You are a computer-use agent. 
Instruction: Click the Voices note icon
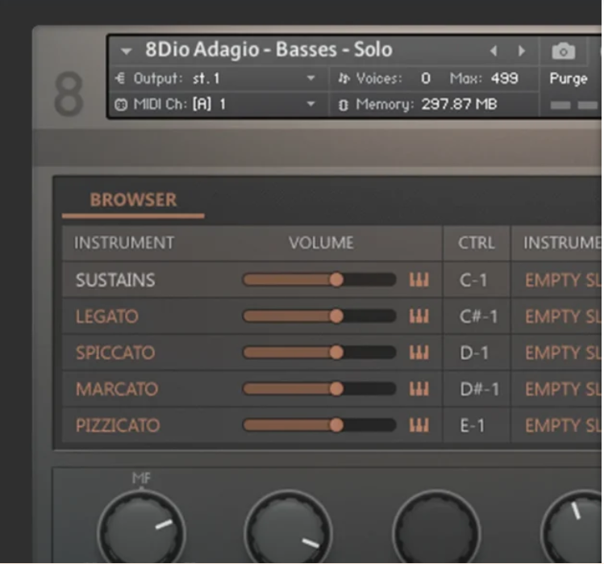(344, 78)
